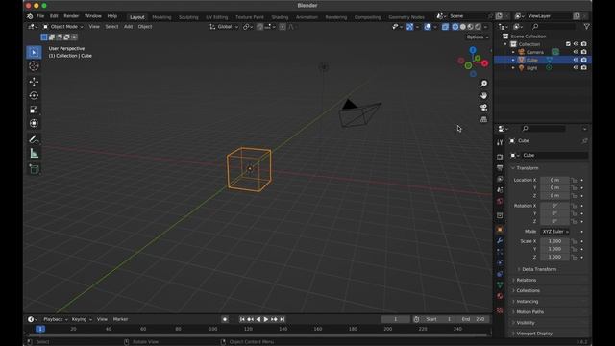Toggle X-Ray display mode
Viewport: 615px width, 346px height.
[x=445, y=27]
